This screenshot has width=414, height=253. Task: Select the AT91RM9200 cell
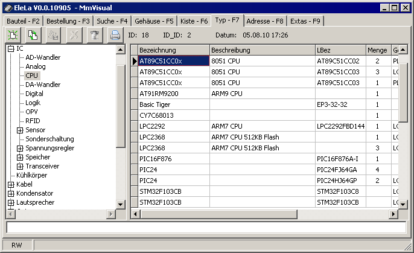tap(174, 94)
